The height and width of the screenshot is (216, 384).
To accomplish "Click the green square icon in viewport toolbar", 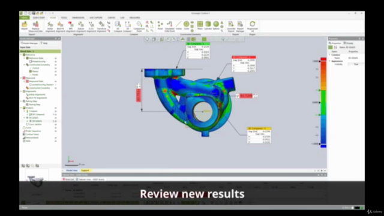I will tap(204, 39).
